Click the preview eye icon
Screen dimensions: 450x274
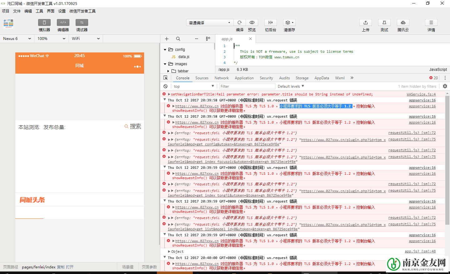coord(252,22)
